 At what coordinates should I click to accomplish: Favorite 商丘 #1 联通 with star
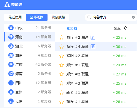coord(61,102)
